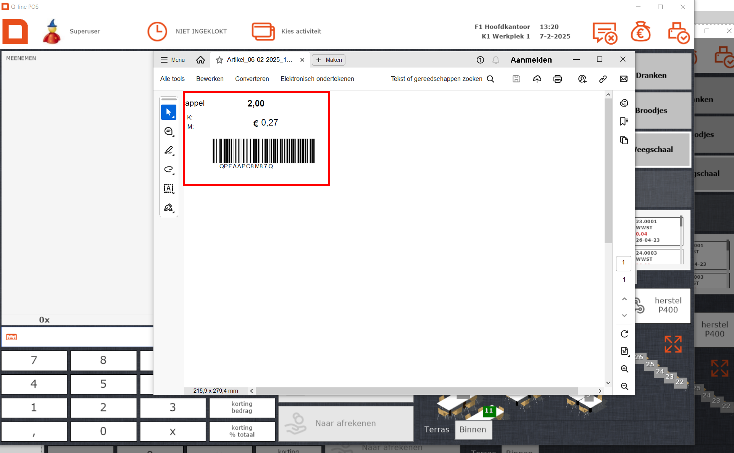Open page display fit options

point(624,351)
